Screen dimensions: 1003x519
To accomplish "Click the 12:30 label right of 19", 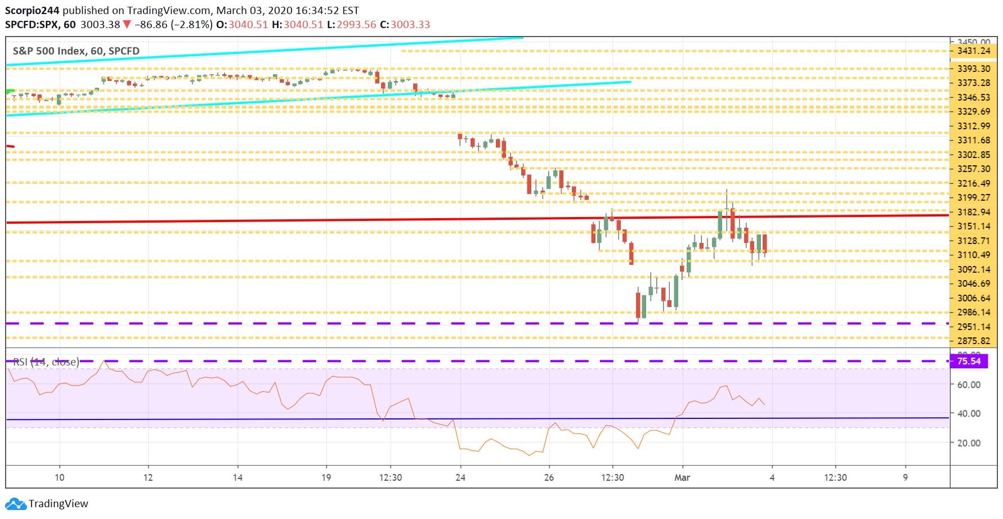I will [x=391, y=477].
